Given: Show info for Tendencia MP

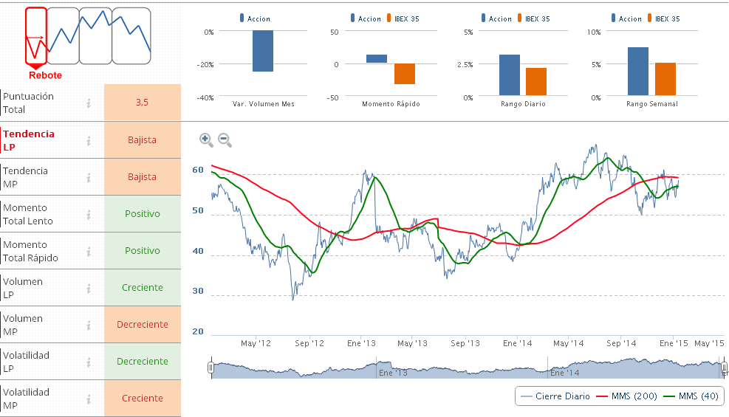Looking at the screenshot, I should (89, 177).
